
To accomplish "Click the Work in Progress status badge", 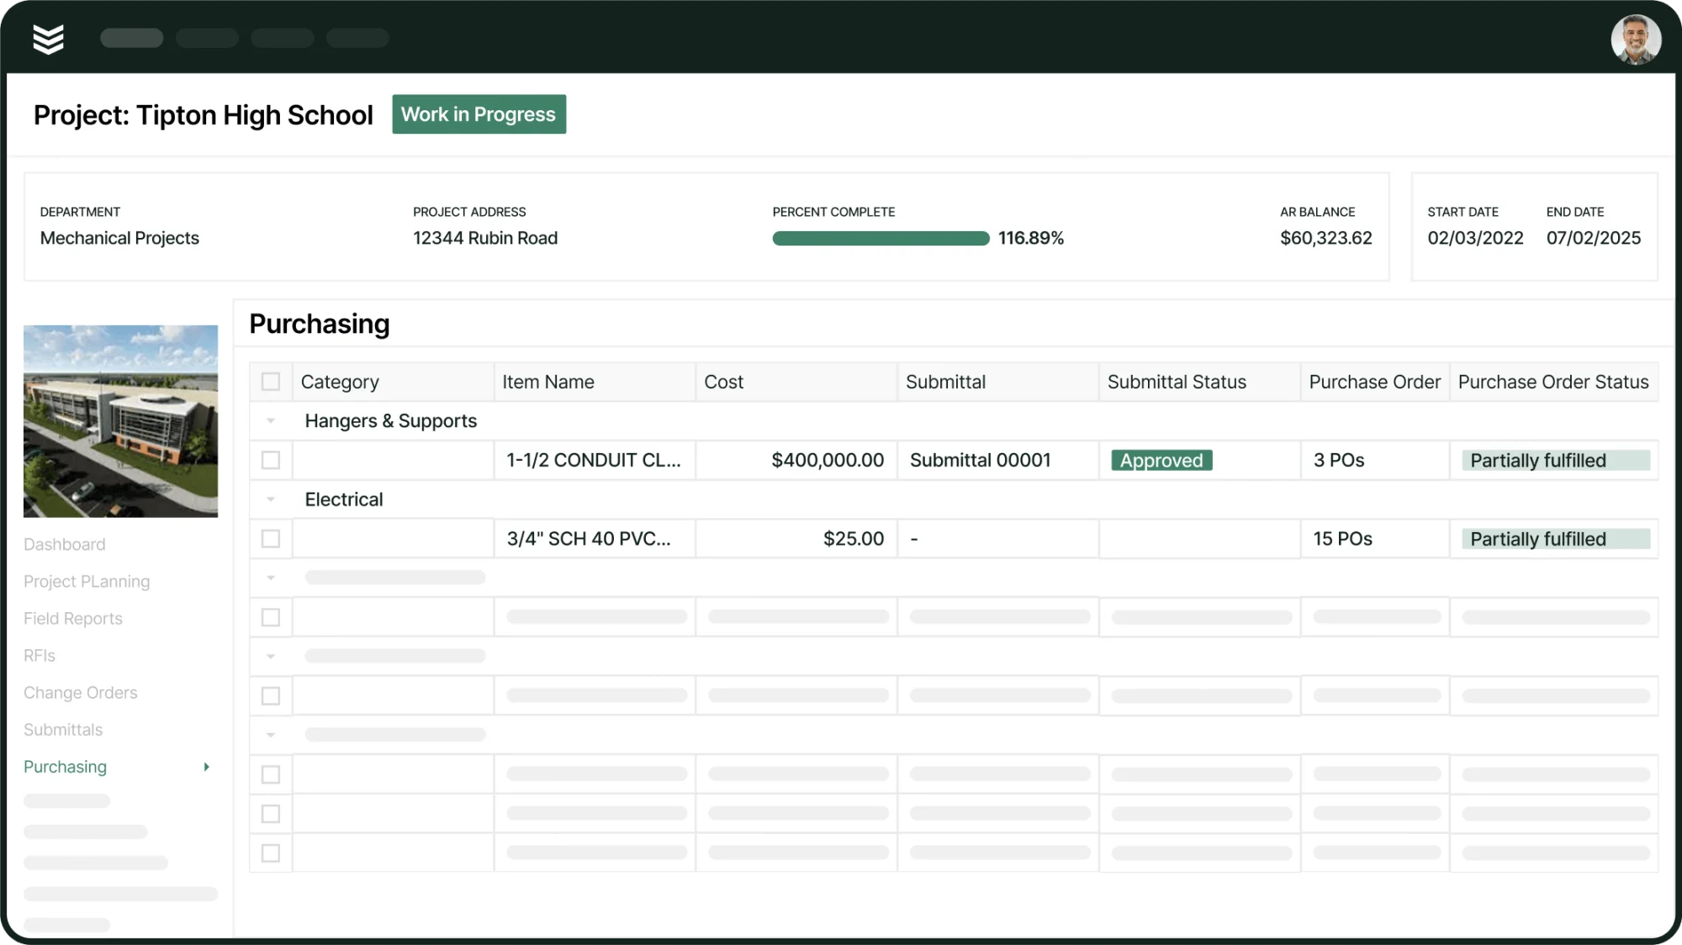I will (479, 114).
